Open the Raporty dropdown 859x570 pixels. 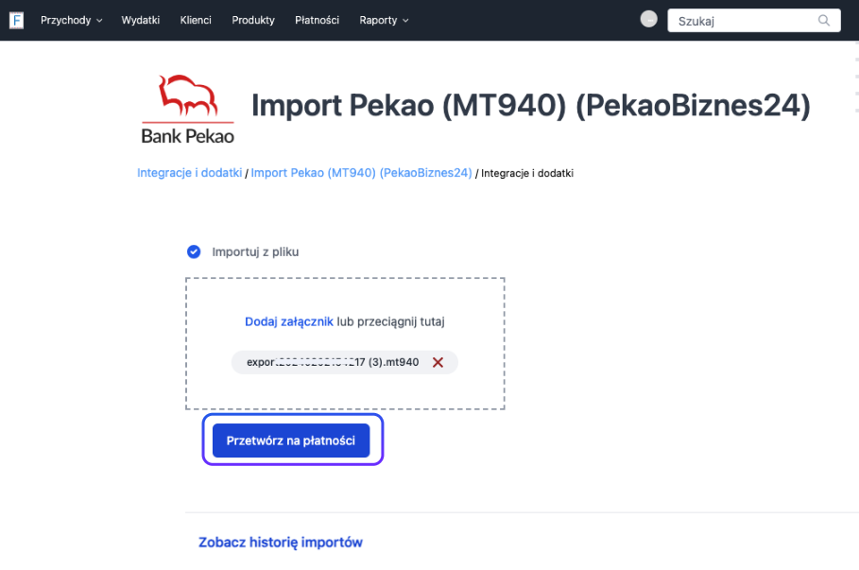pyautogui.click(x=378, y=20)
